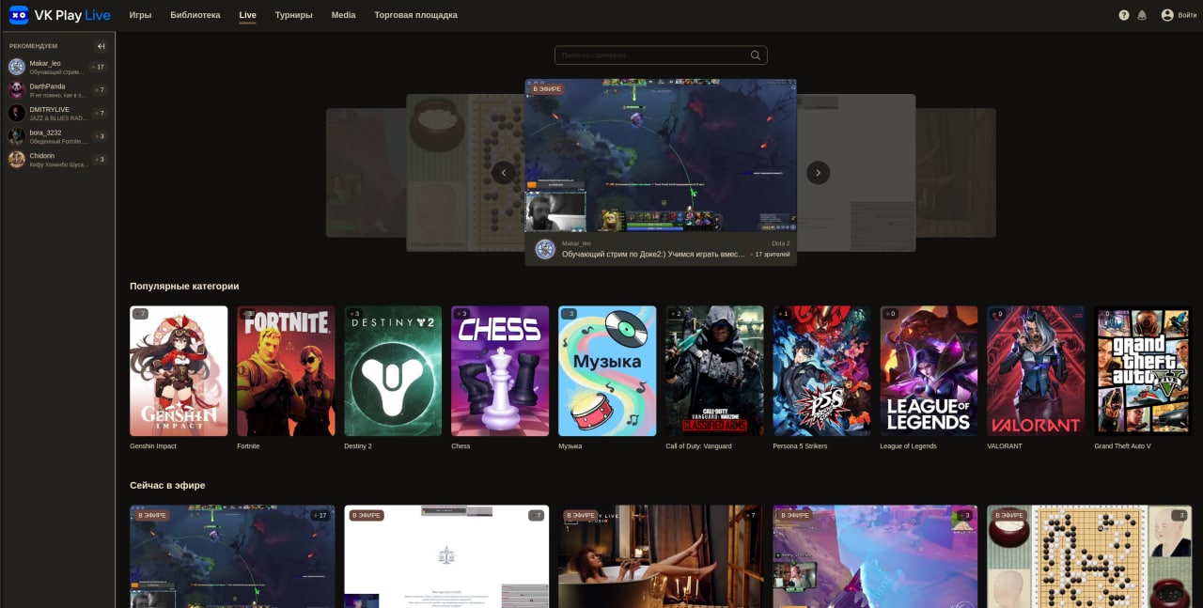Click the Сейчас в эфире heading
This screenshot has width=1203, height=608.
167,485
